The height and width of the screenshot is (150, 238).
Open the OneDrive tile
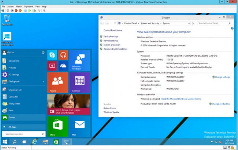[x=63, y=66]
